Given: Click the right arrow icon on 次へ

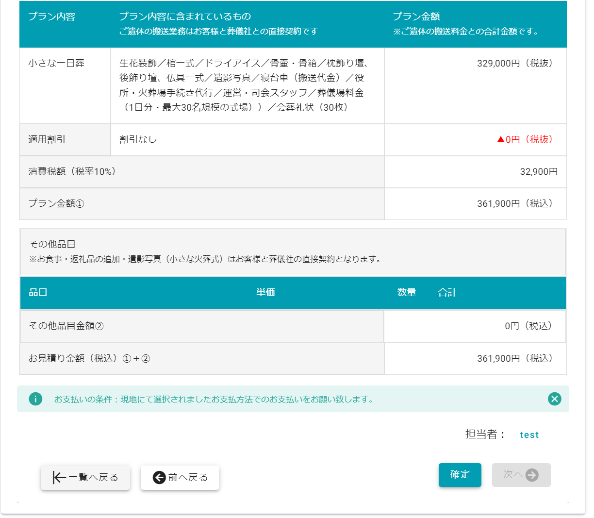Looking at the screenshot, I should click(532, 475).
